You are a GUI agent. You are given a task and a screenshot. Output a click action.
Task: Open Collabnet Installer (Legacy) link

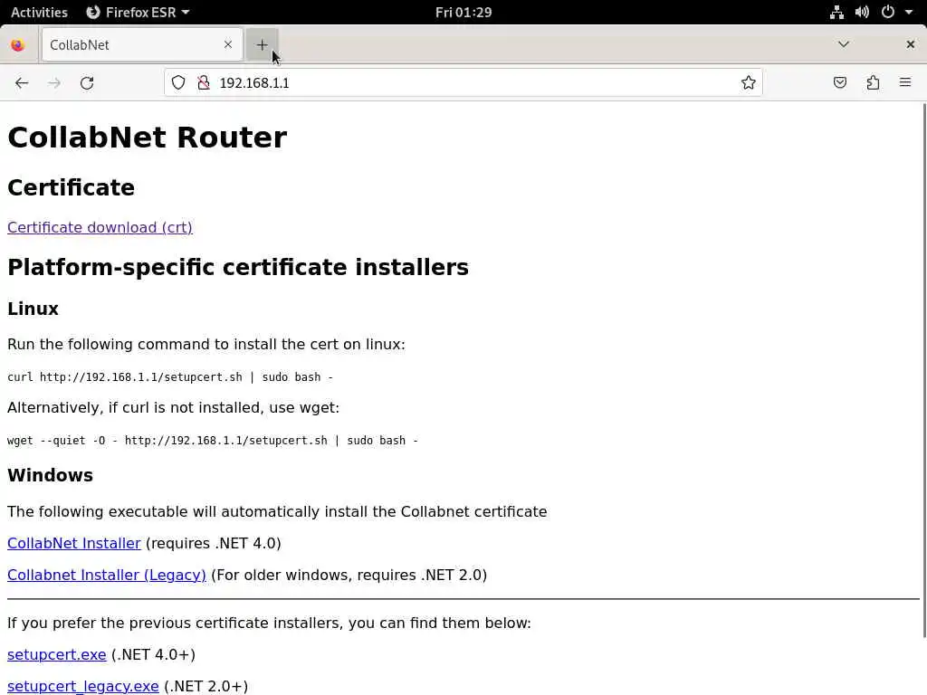click(107, 575)
